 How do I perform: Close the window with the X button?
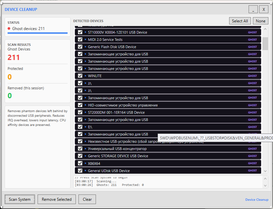263,9
